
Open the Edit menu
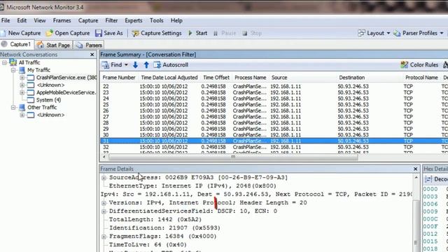point(22,20)
